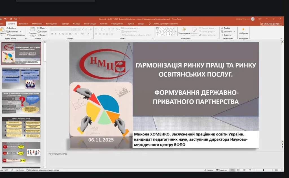The height and width of the screenshot is (178, 289).
Task: Select Формат за зразком format painter
Action: coord(8,35)
